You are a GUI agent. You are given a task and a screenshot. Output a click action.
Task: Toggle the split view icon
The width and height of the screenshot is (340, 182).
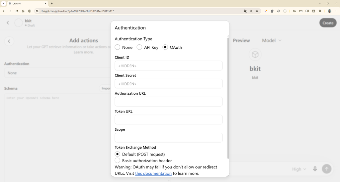click(x=30, y=11)
